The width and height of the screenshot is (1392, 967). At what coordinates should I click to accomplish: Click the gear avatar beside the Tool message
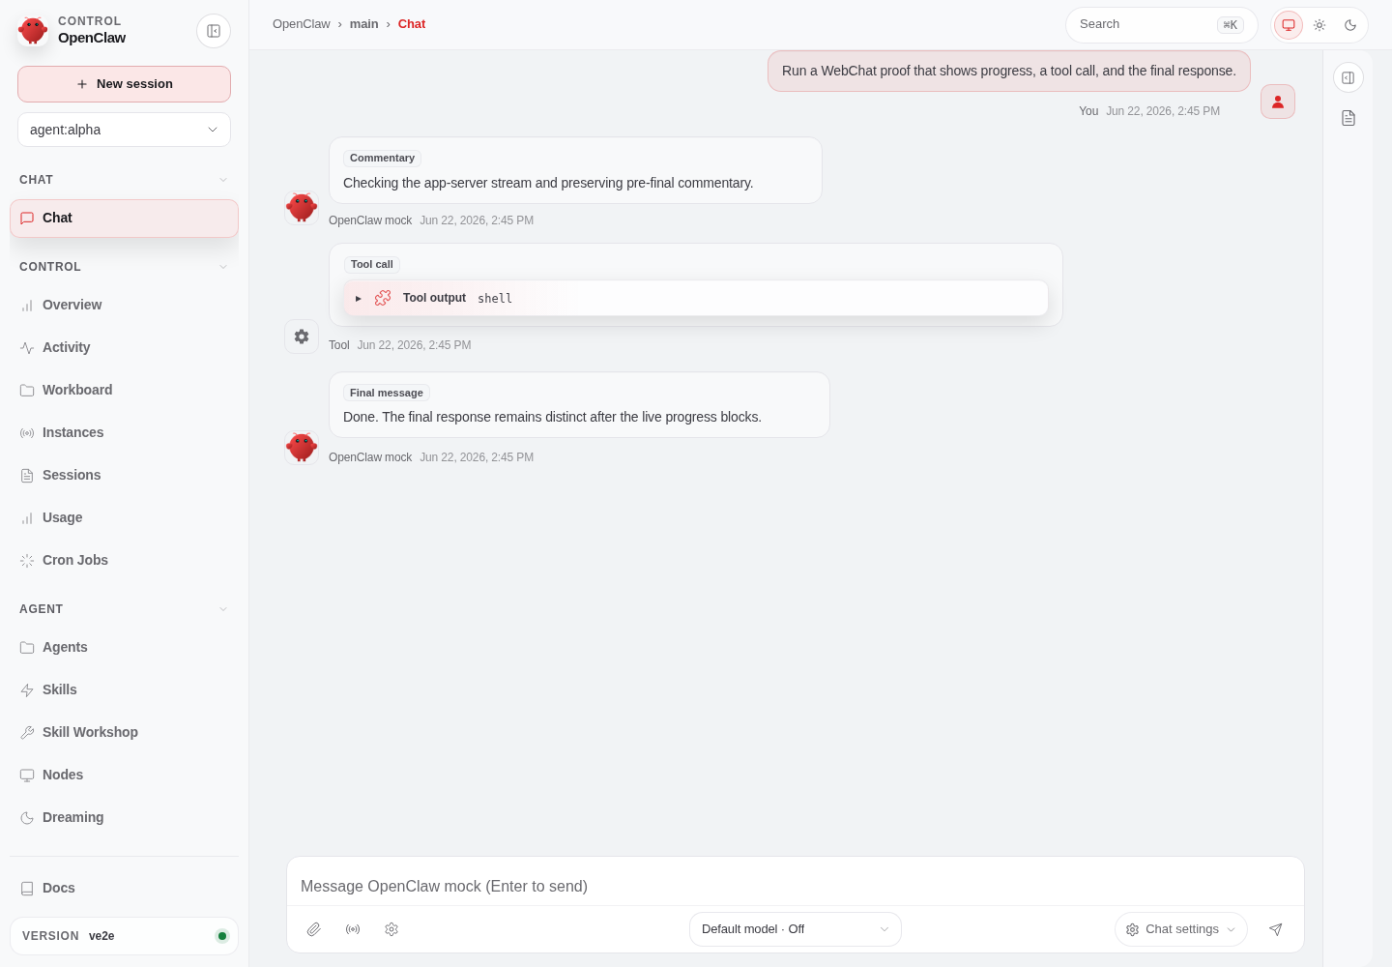tap(302, 337)
